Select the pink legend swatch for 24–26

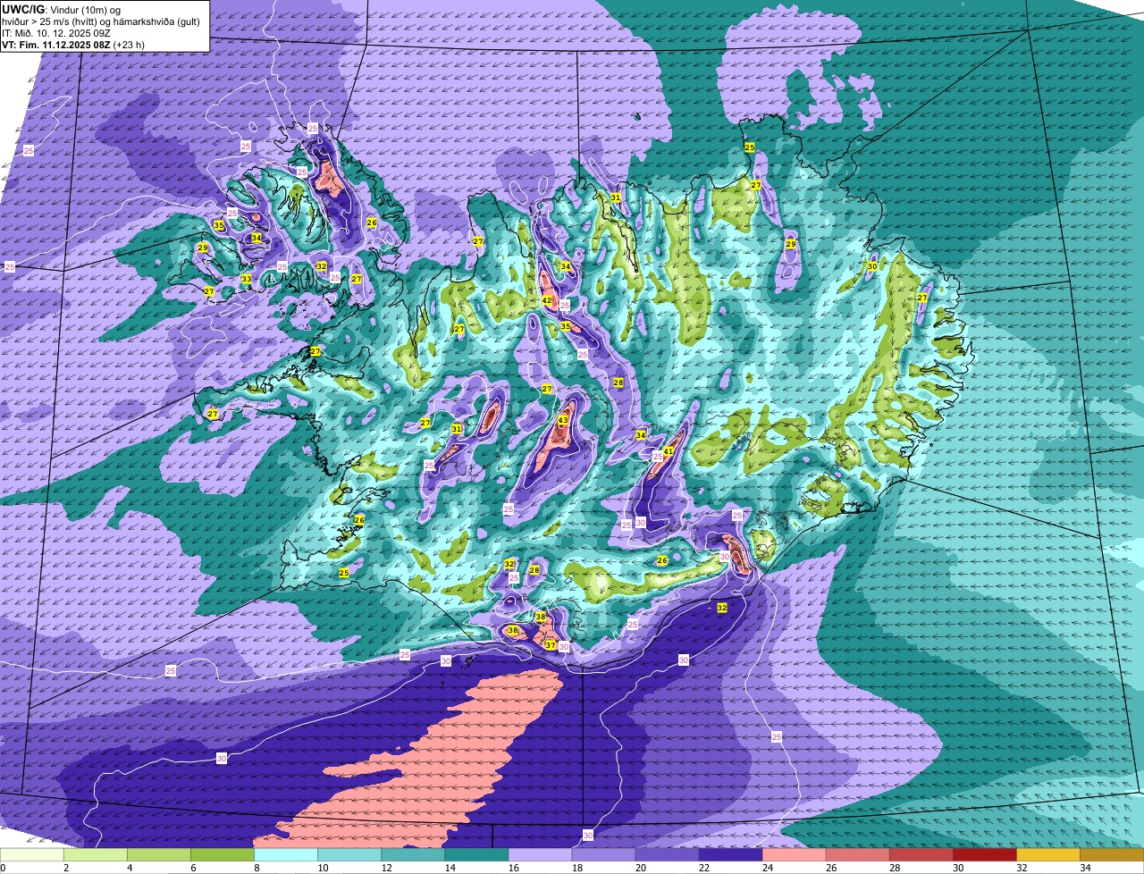click(794, 855)
